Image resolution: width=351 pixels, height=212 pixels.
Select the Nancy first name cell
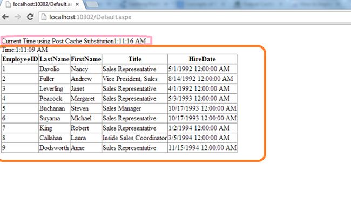click(86, 69)
